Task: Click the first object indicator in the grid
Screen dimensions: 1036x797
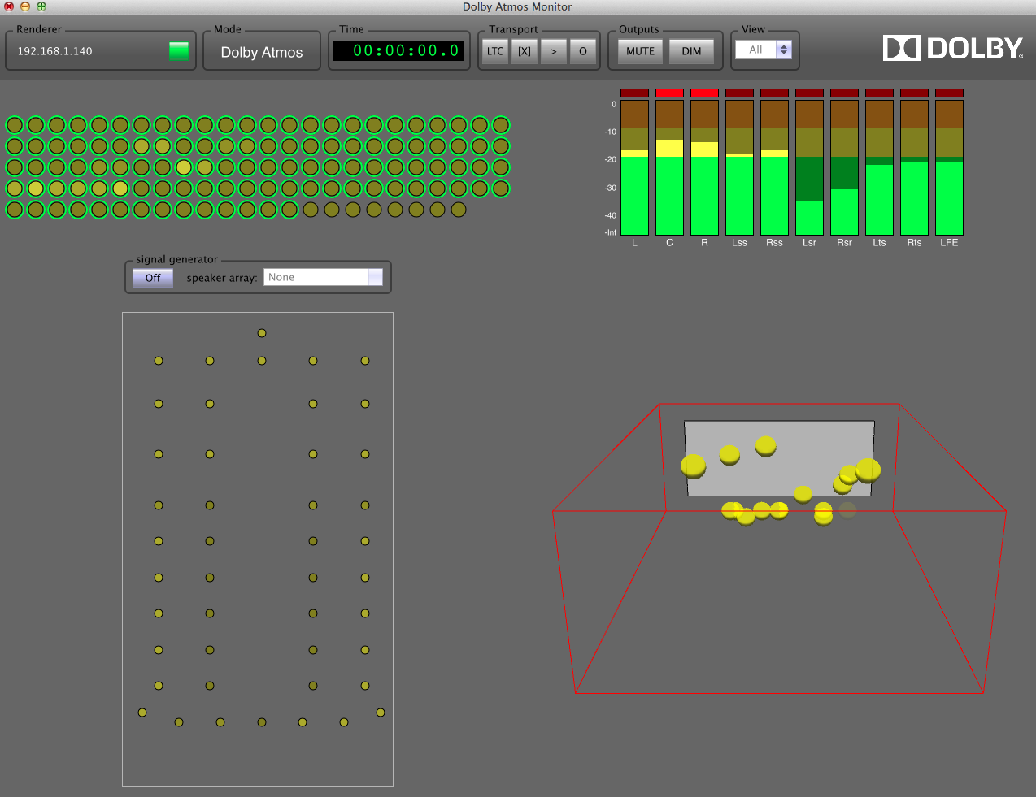Action: (15, 125)
